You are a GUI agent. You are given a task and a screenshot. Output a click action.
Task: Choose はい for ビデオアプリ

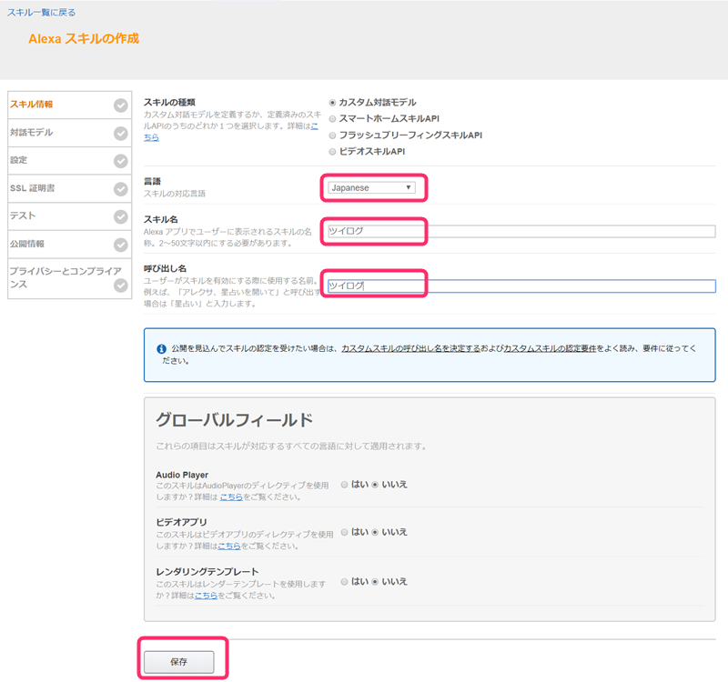tap(344, 532)
